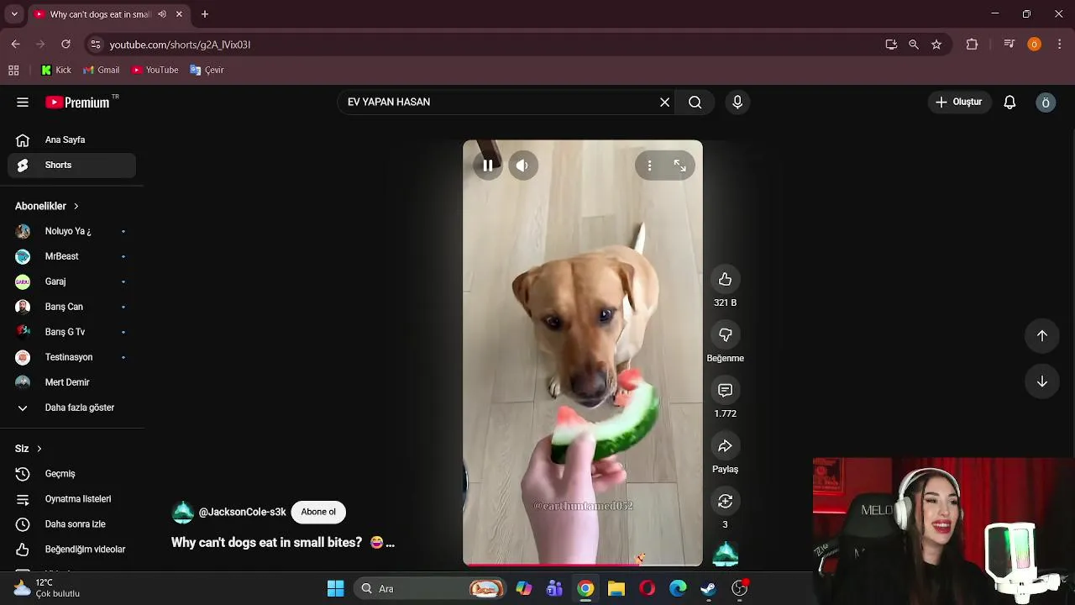Bookmark this page with the star icon

pyautogui.click(x=936, y=45)
